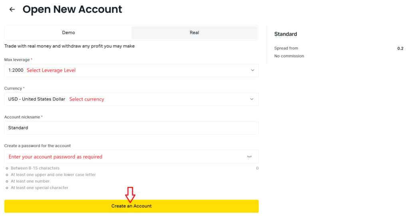Open the USD - United States Dollar selector

point(131,99)
